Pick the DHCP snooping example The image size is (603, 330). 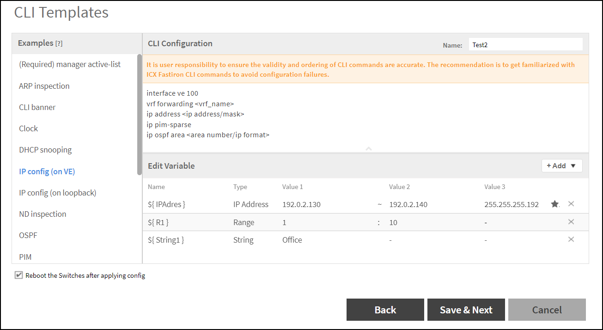coord(45,150)
